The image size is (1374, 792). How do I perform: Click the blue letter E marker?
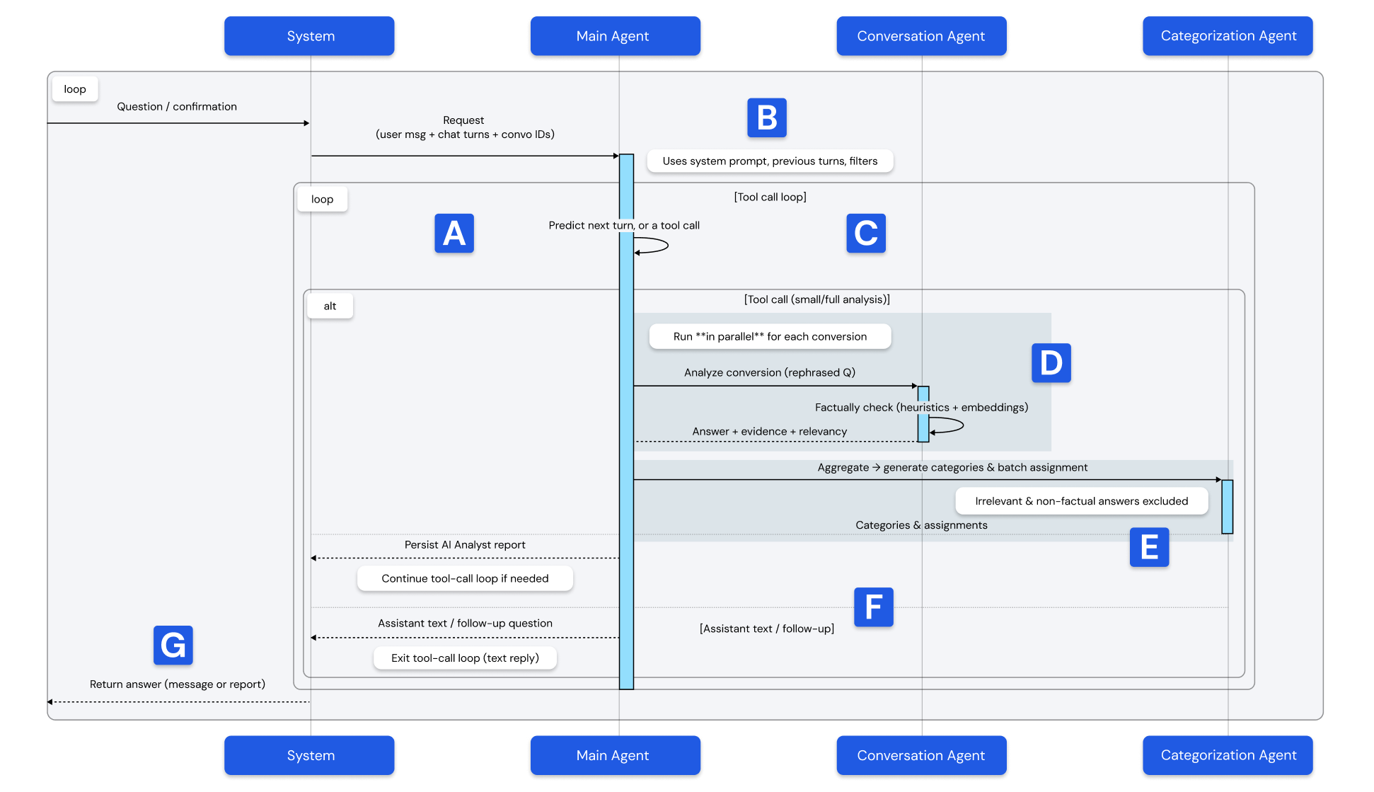(x=1149, y=547)
